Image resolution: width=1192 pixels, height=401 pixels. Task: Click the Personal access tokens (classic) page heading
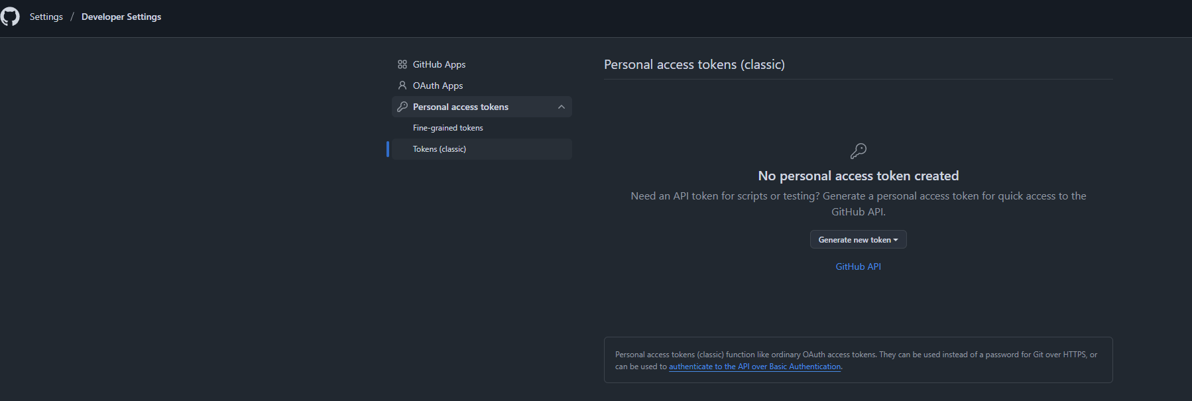coord(694,64)
